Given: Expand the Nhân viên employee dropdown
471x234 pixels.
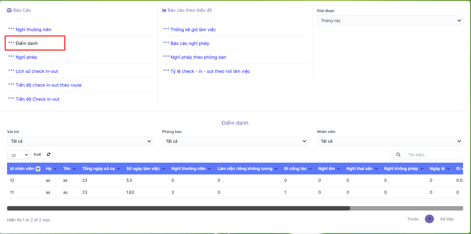Looking at the screenshot, I should 390,141.
